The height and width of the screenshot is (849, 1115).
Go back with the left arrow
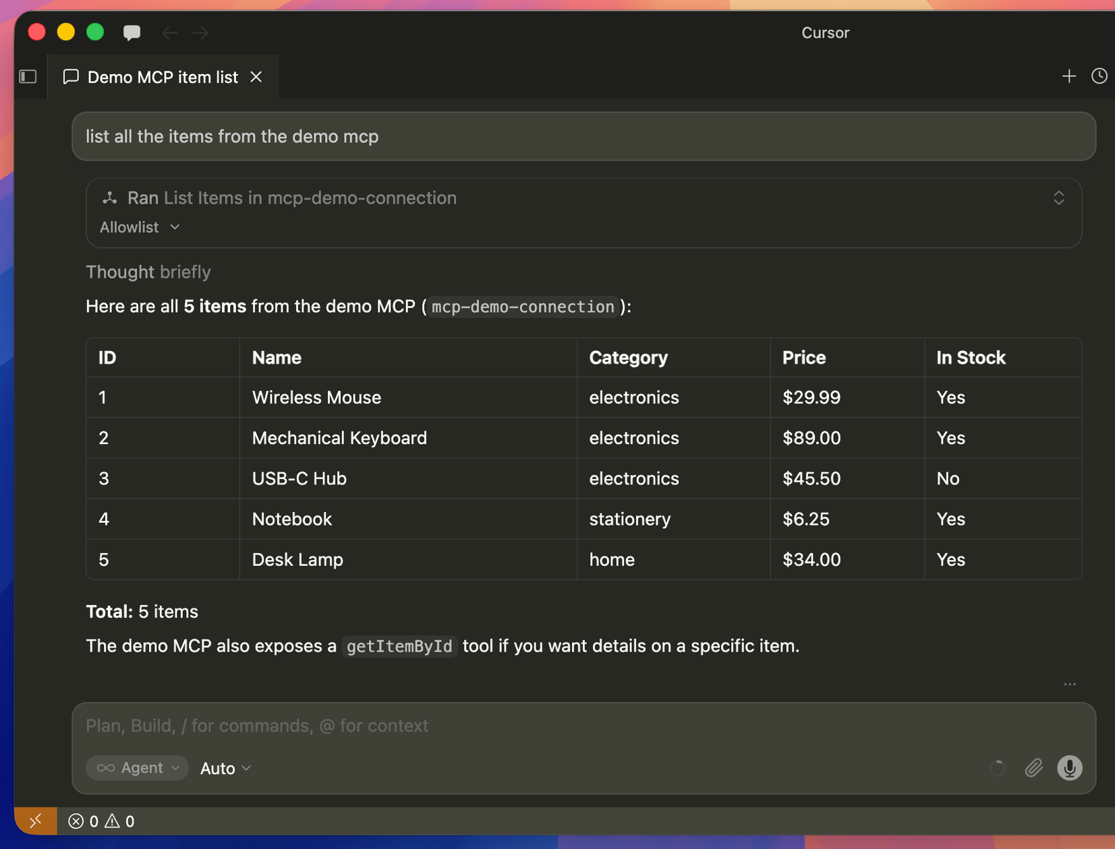pos(169,32)
